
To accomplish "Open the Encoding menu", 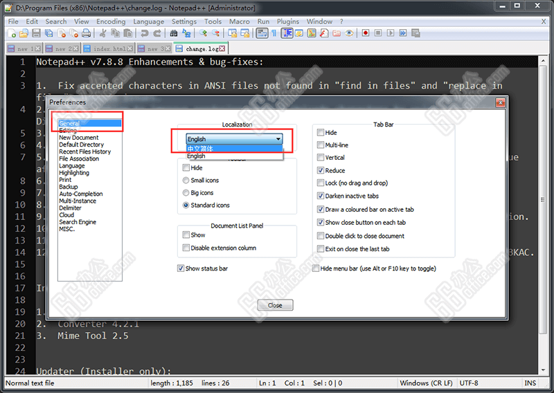I will (111, 21).
